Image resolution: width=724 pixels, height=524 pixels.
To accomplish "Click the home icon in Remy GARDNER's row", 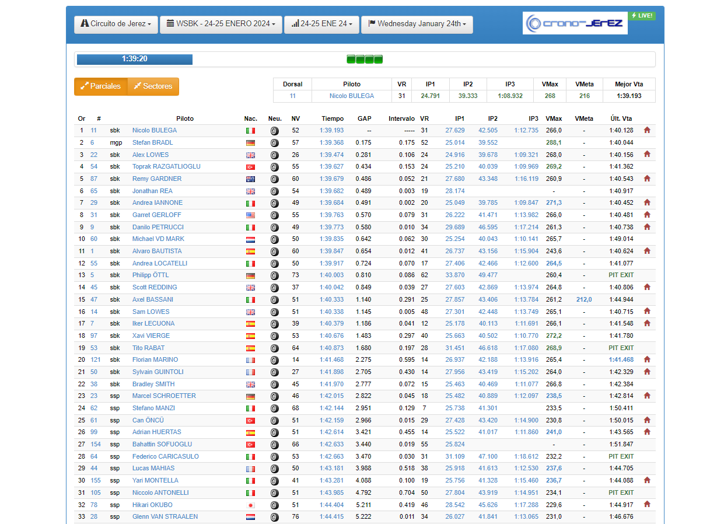I will click(646, 179).
